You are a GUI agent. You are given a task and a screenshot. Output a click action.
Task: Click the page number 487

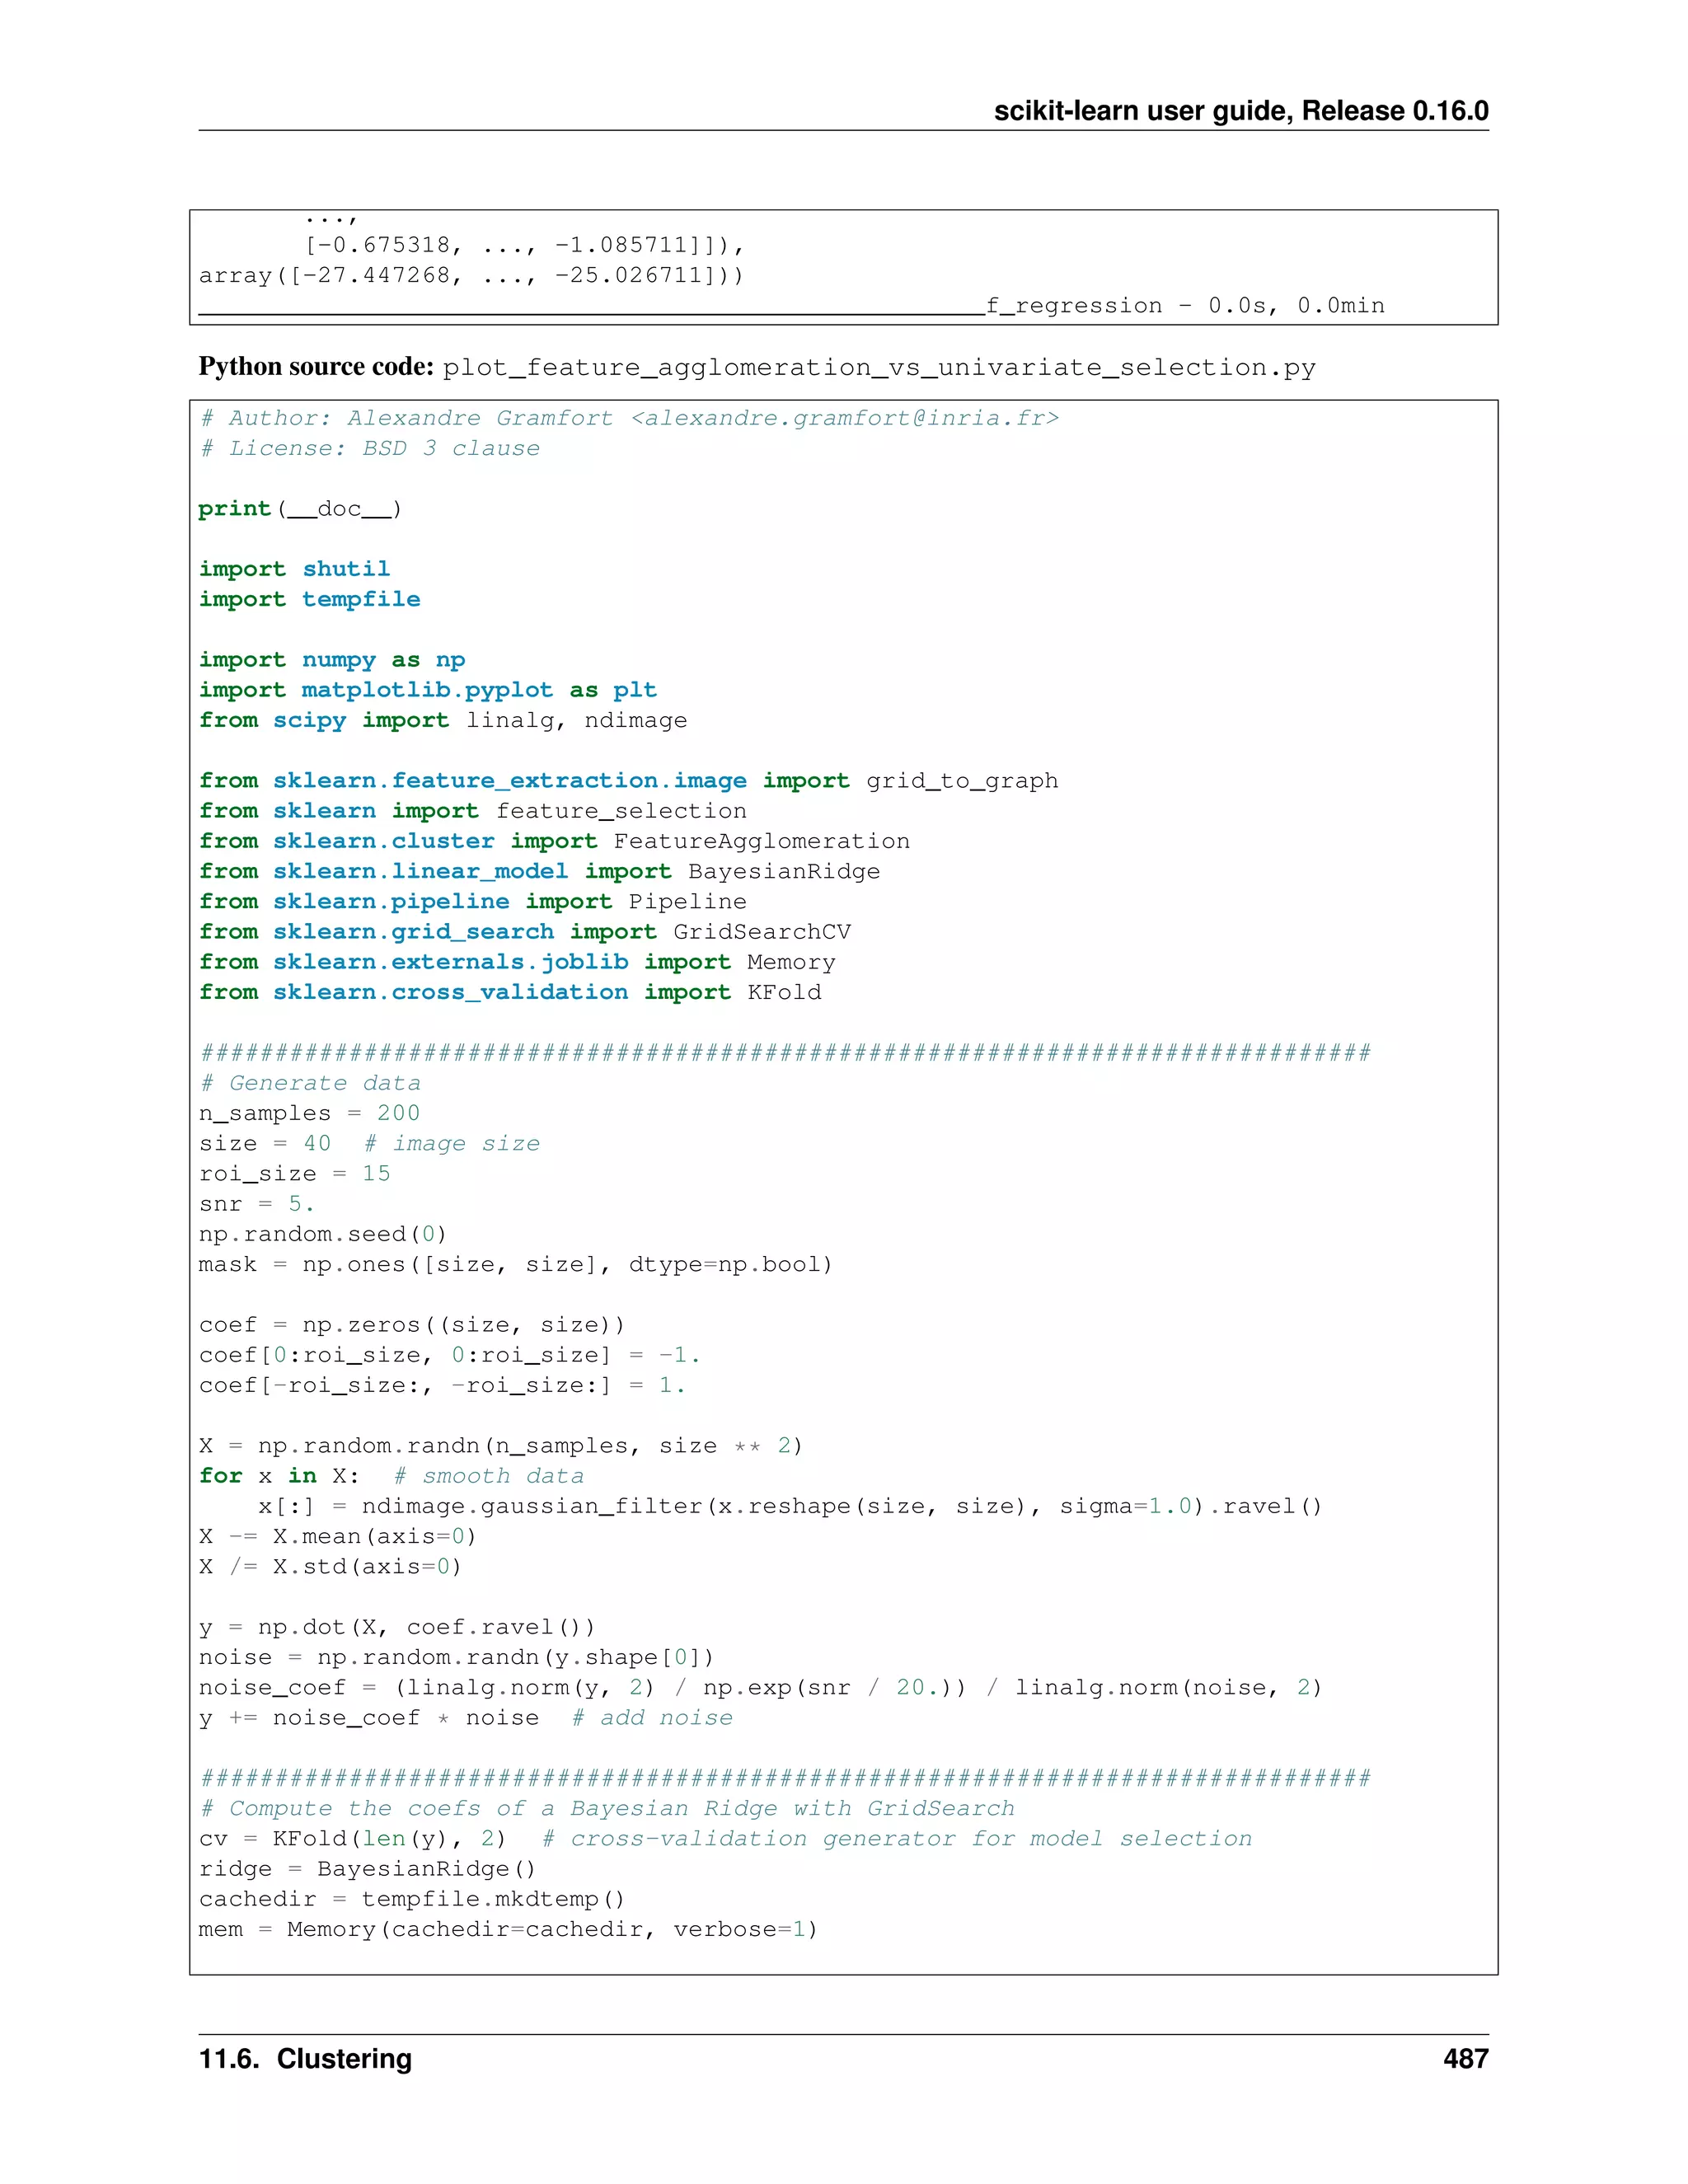pos(1466,2059)
